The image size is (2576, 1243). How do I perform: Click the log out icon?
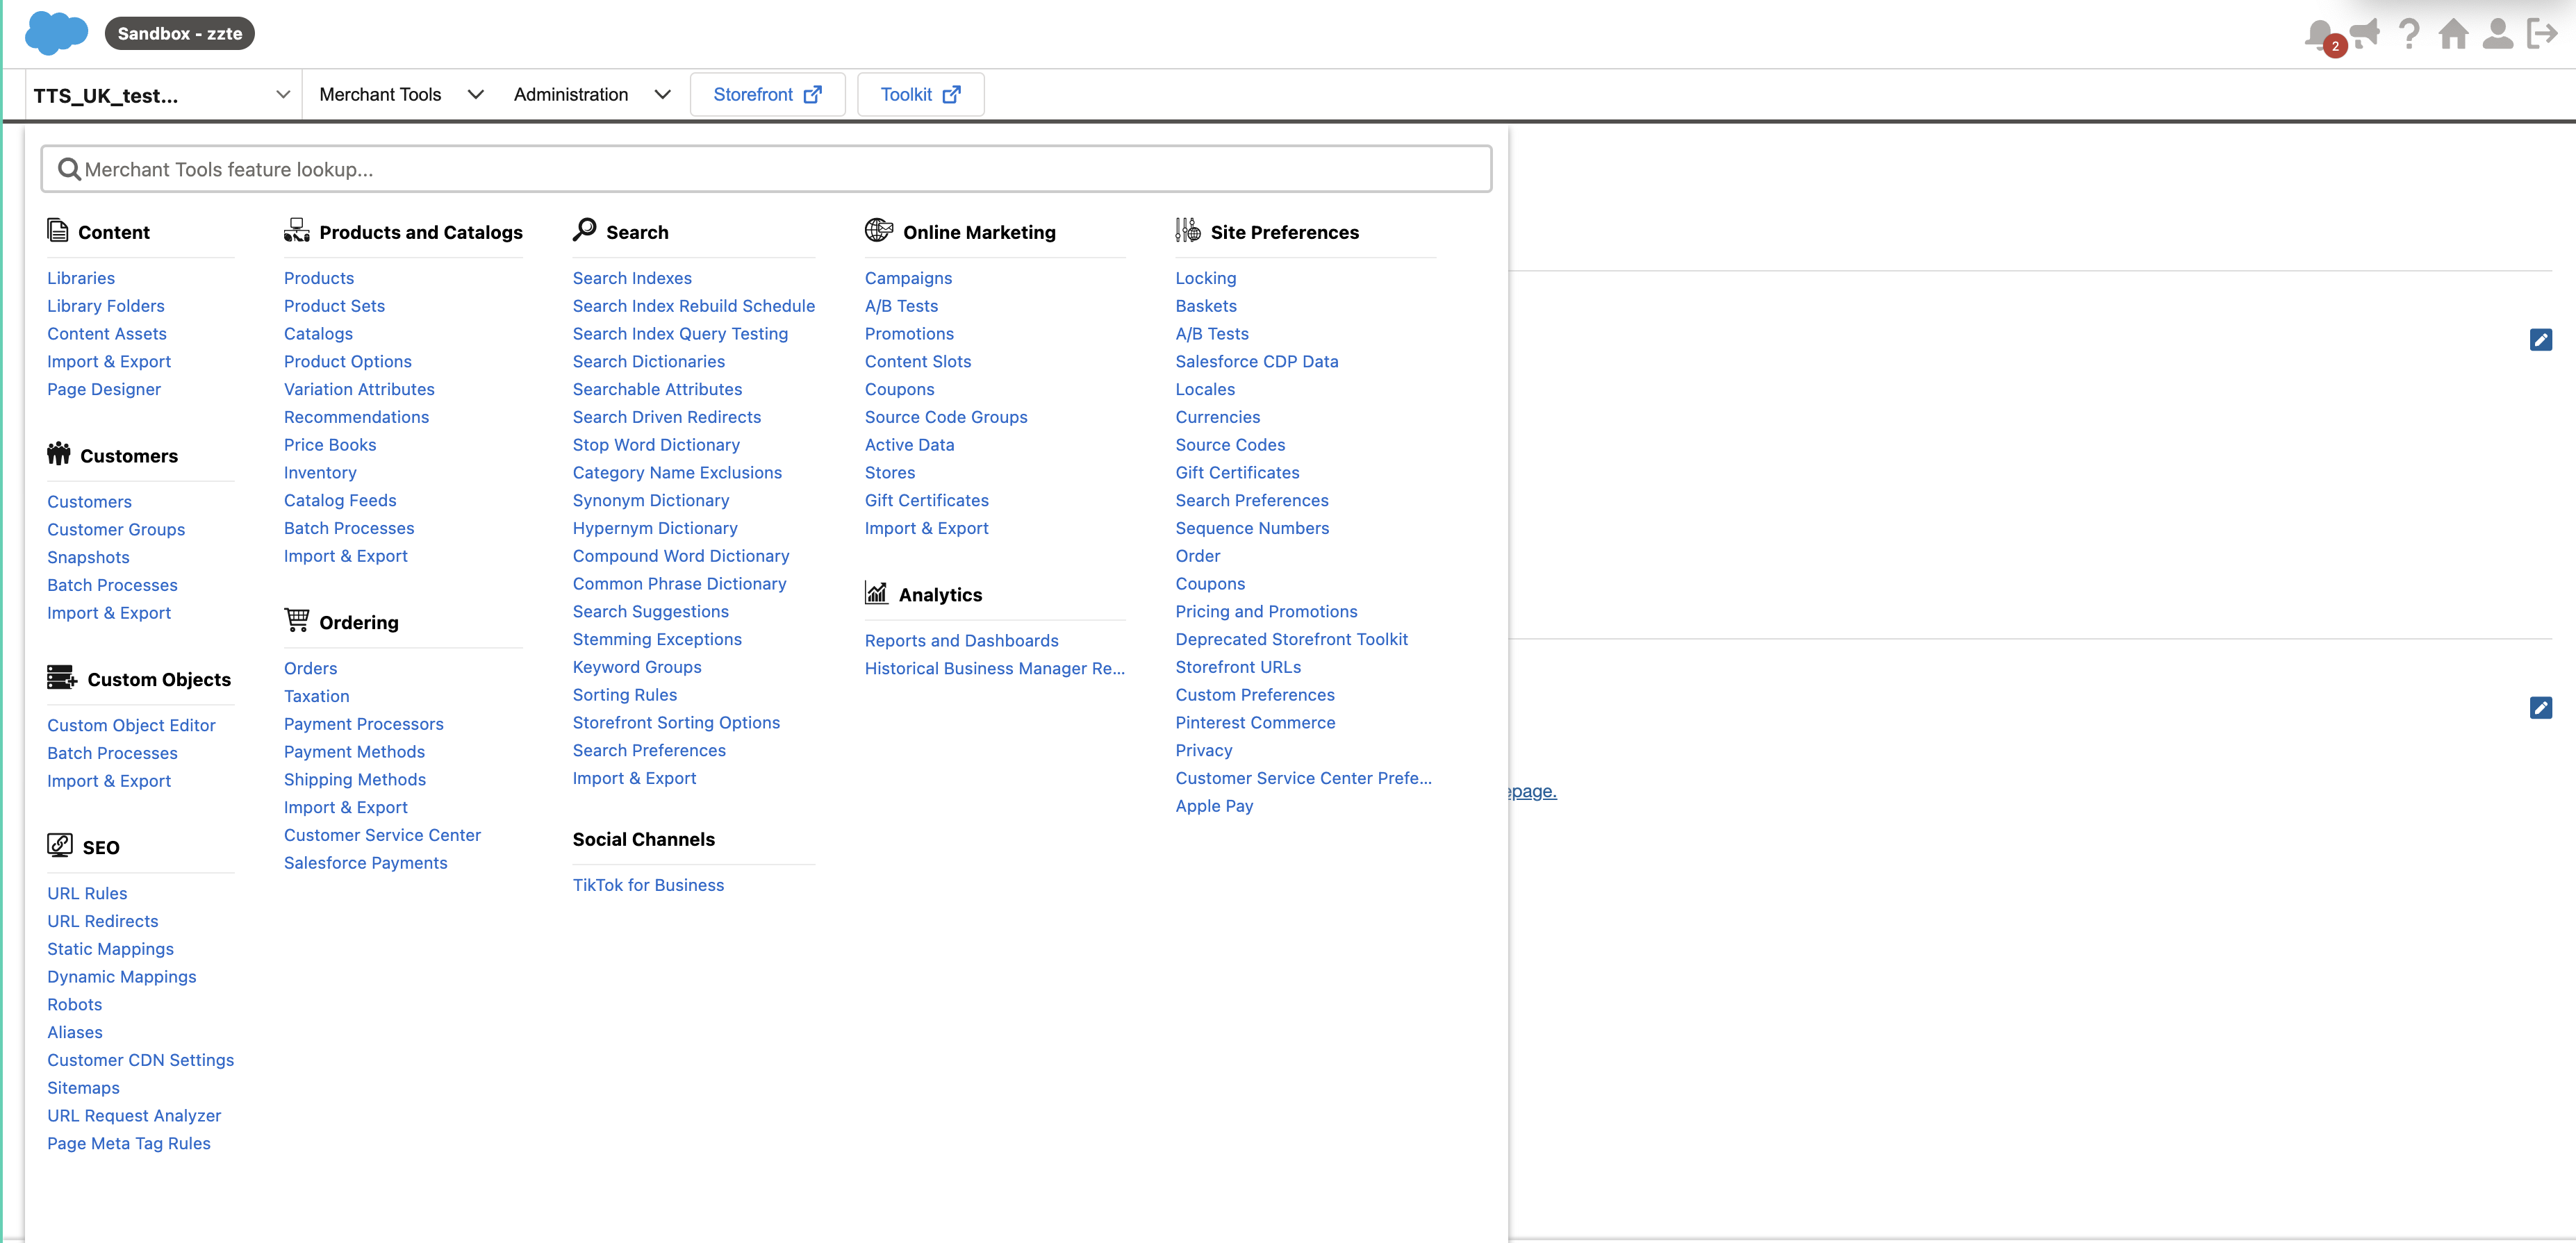click(2541, 33)
